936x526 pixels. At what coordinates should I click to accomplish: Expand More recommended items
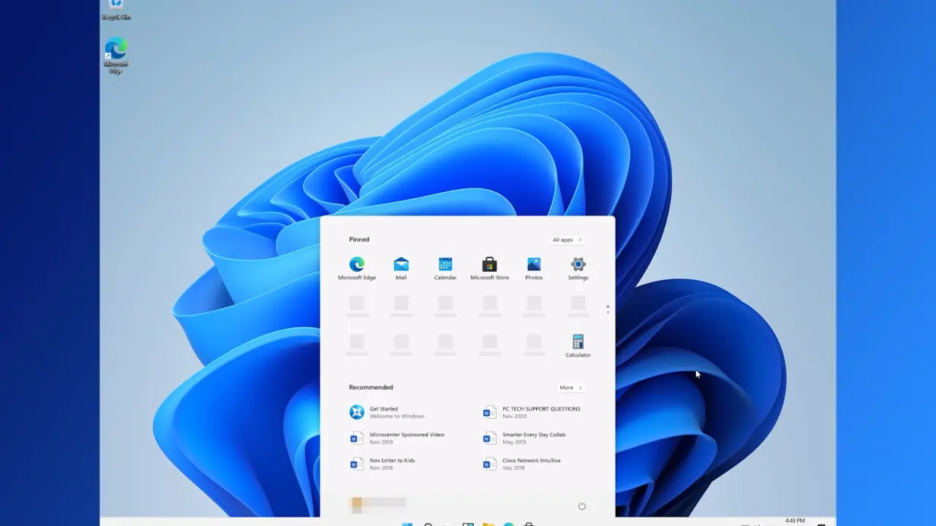pyautogui.click(x=570, y=388)
